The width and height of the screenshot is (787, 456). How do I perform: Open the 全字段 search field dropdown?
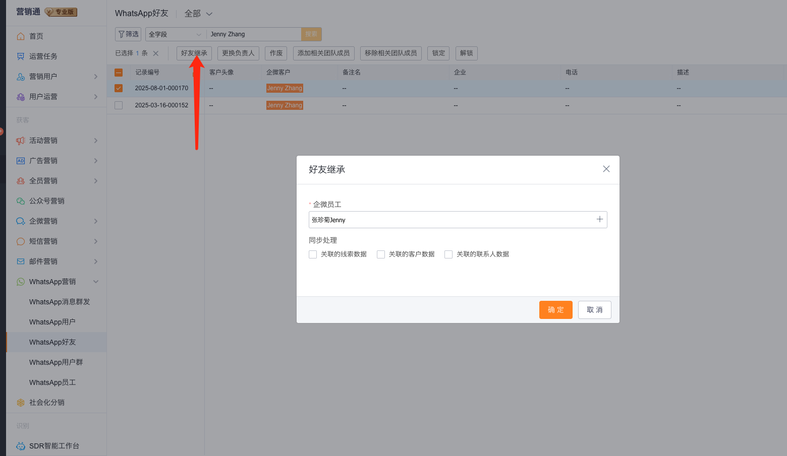pyautogui.click(x=175, y=34)
